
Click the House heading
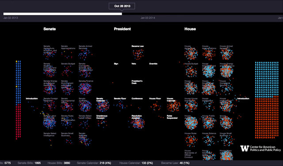pyautogui.click(x=190, y=29)
